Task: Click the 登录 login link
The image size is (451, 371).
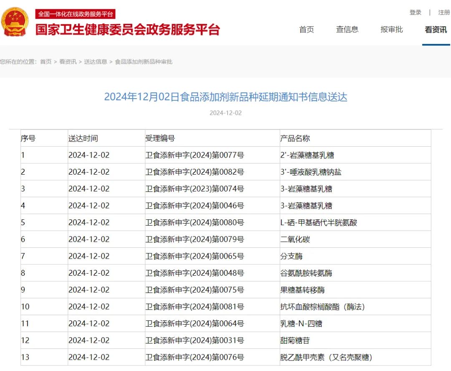Action: pyautogui.click(x=416, y=13)
